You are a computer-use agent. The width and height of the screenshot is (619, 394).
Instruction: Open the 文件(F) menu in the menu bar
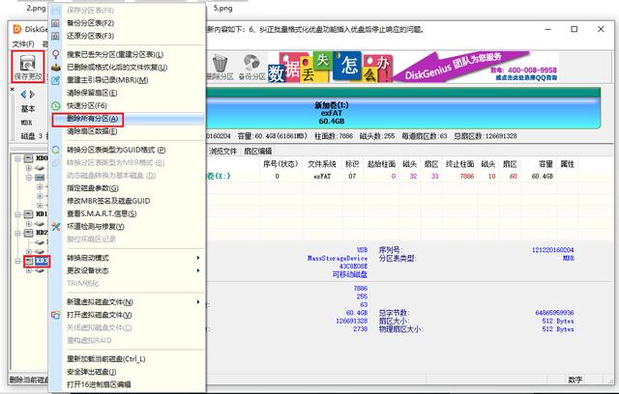click(x=23, y=44)
